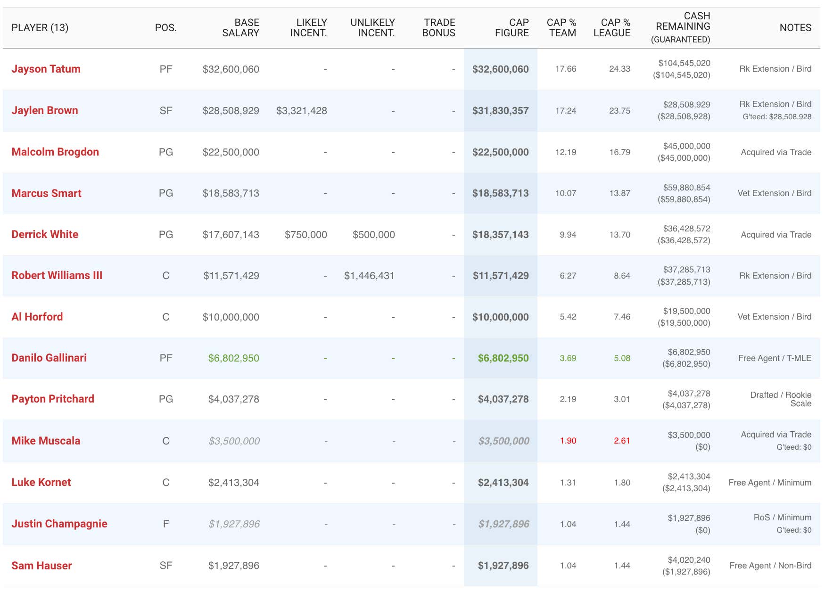Select Danilo Gallinari's green base salary $6,802,950
The width and height of the screenshot is (825, 592).
(x=234, y=358)
